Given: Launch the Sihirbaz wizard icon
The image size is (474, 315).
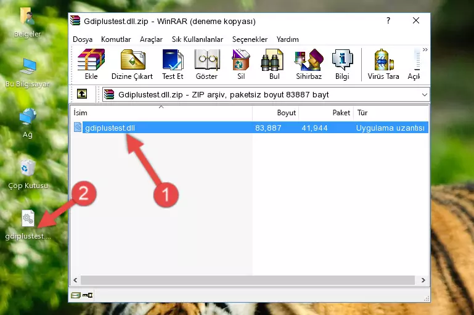Looking at the screenshot, I should pyautogui.click(x=309, y=64).
